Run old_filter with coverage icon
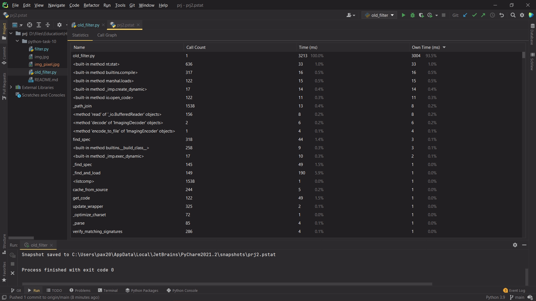The image size is (536, 301). 421,15
